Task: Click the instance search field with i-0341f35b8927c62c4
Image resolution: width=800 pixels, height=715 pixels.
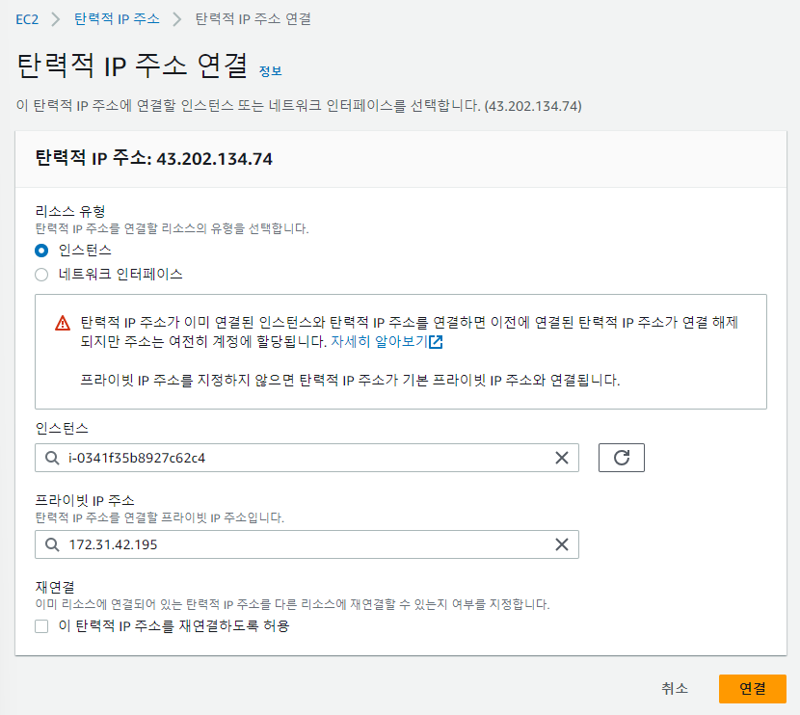Action: pos(307,458)
